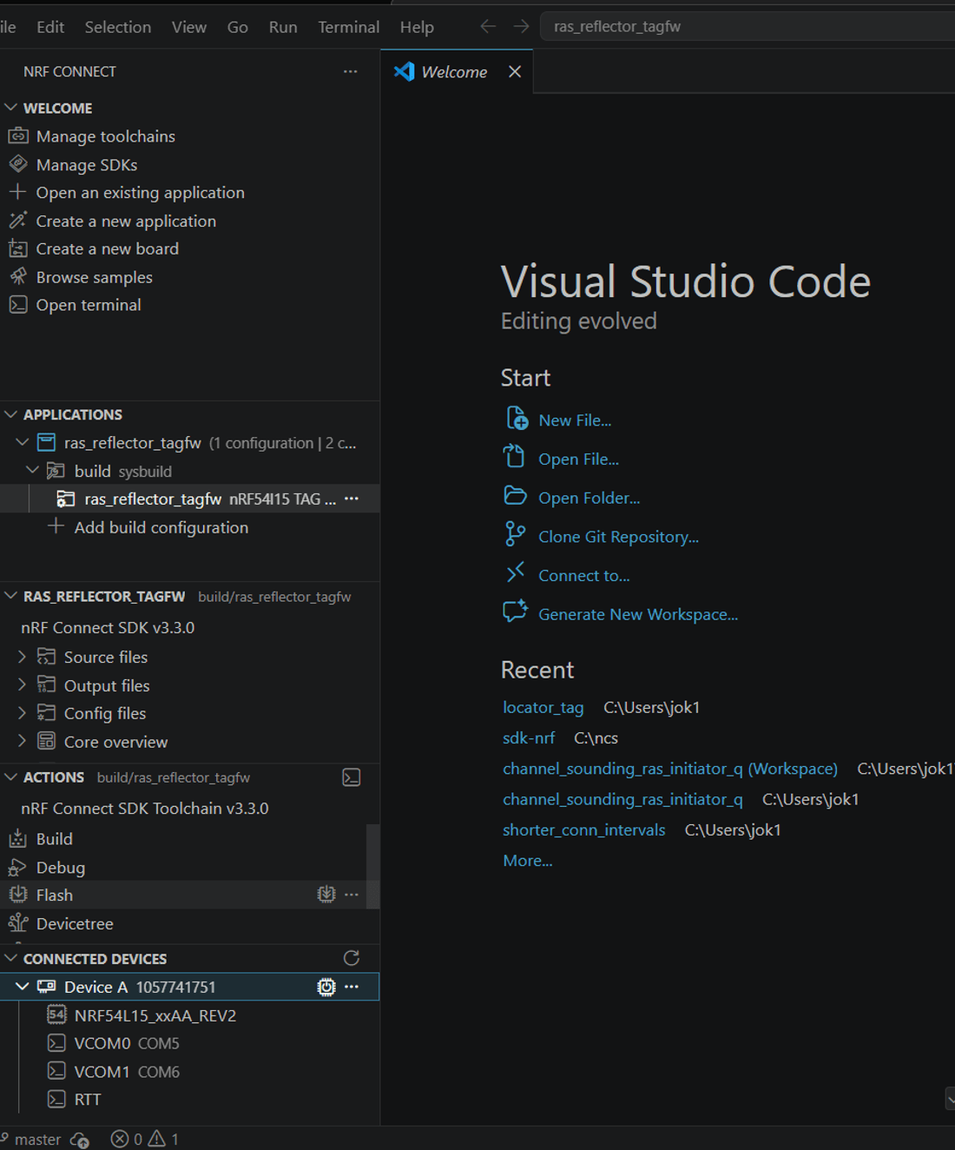This screenshot has width=955, height=1150.
Task: Expand Output files
Action: [22, 685]
